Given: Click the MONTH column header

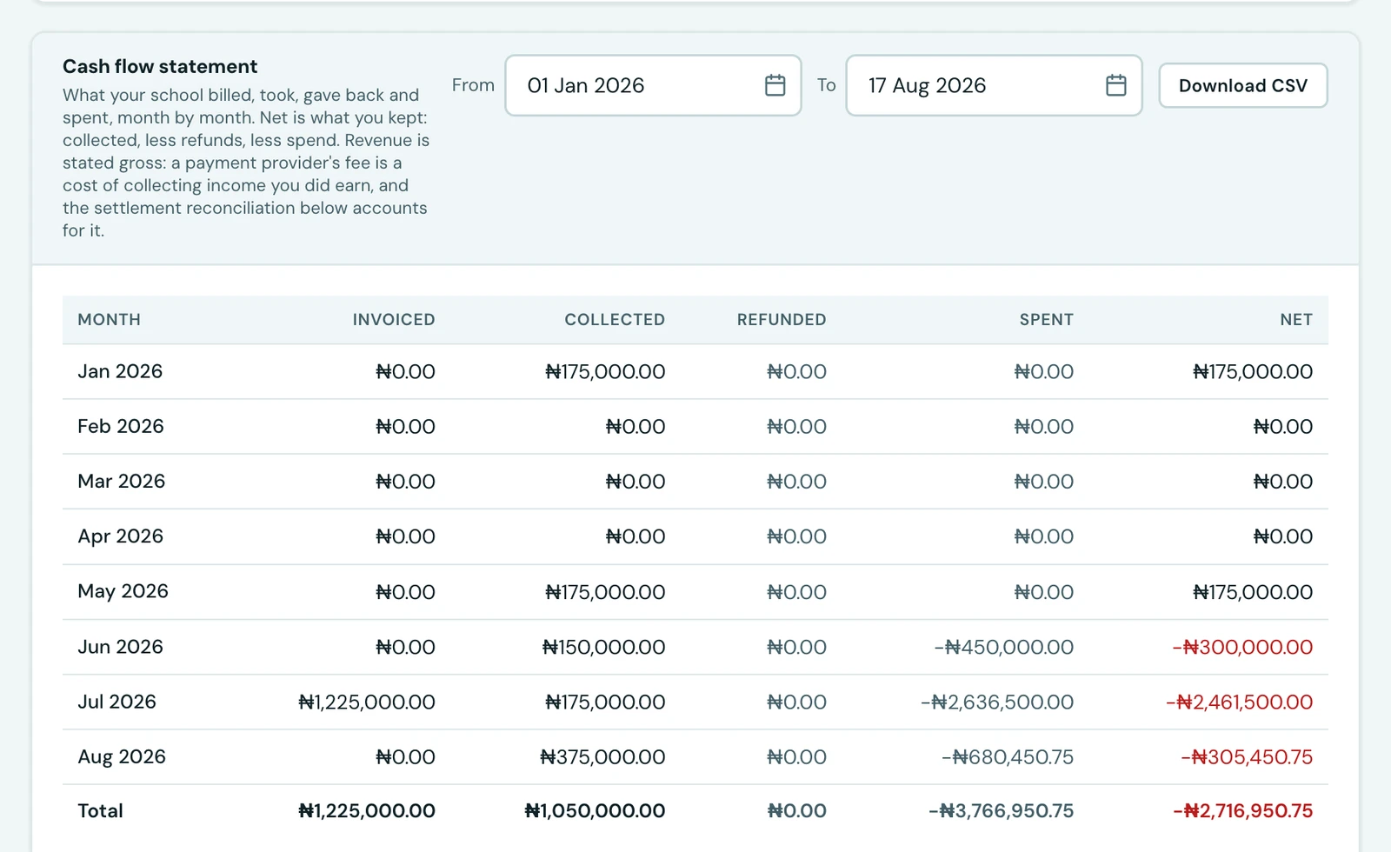Looking at the screenshot, I should pyautogui.click(x=109, y=319).
